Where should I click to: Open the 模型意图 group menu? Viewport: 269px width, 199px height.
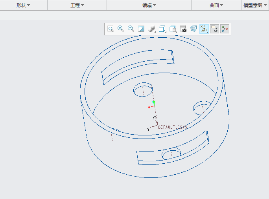pos(255,5)
